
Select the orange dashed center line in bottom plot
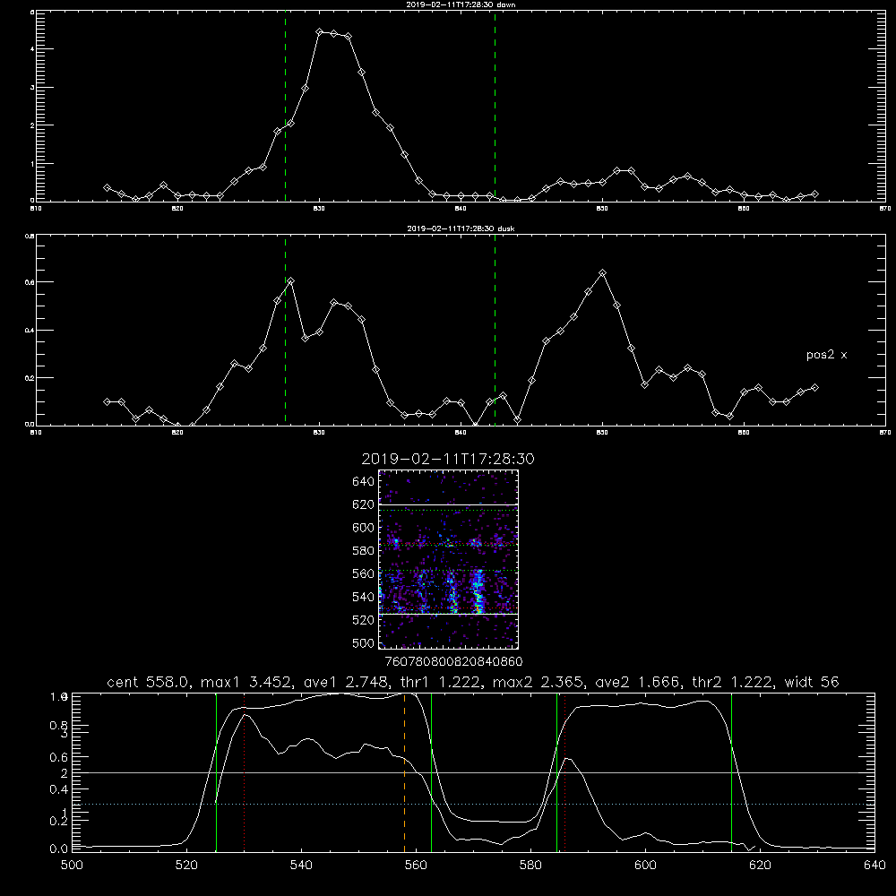(x=405, y=772)
